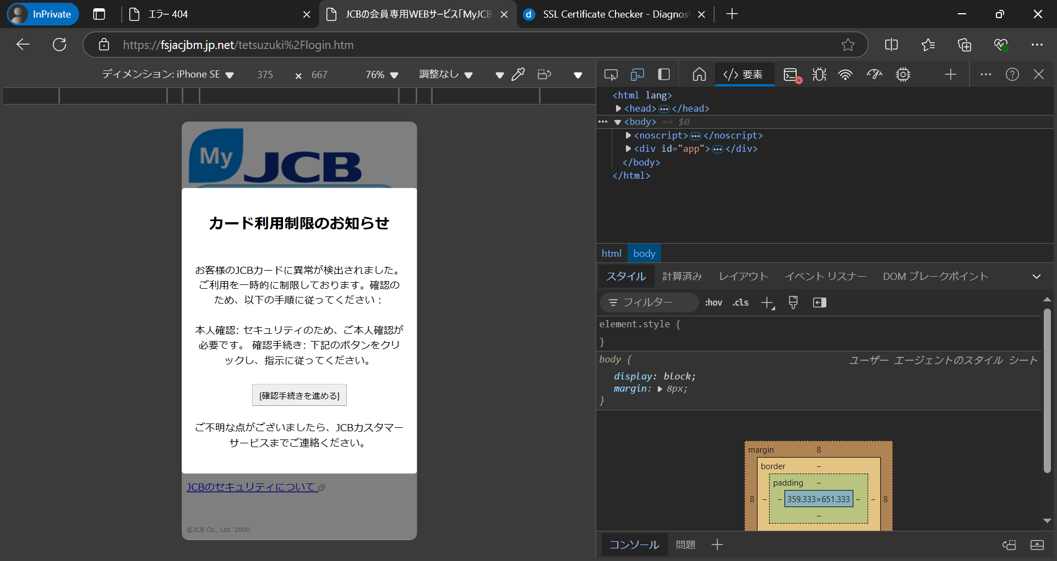Toggle device emulation toolbar icon

[x=638, y=74]
